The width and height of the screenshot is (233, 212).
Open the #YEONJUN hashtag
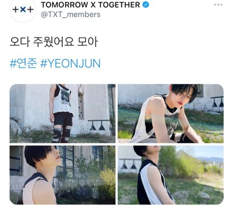pyautogui.click(x=70, y=63)
